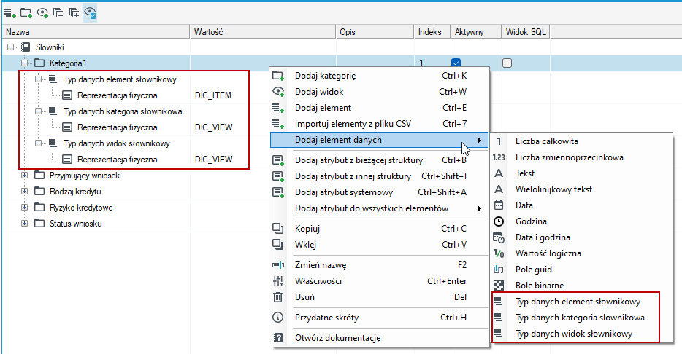The height and width of the screenshot is (354, 682).
Task: Select the Rodzaj kredytu folder row
Action: coord(75,192)
